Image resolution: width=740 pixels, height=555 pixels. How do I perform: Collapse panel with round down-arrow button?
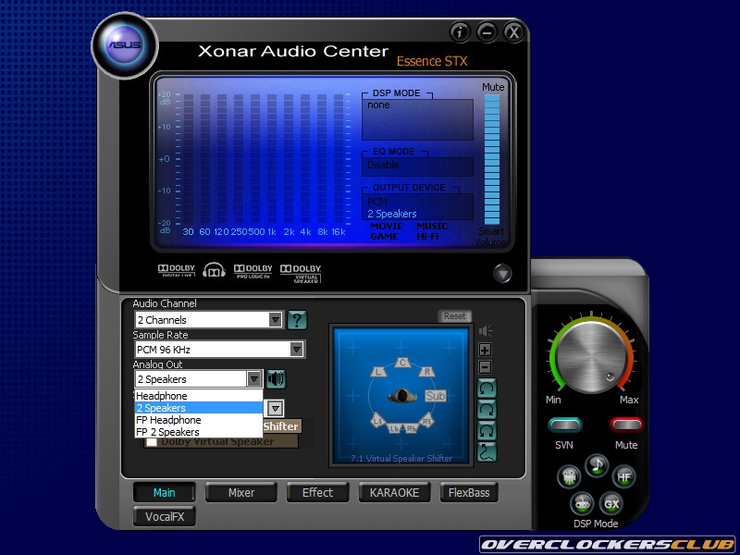(502, 273)
